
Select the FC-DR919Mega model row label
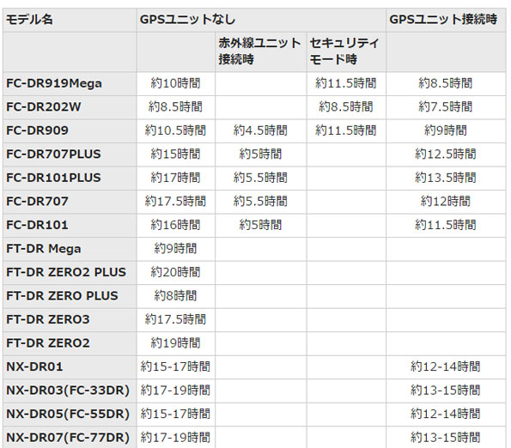point(54,83)
